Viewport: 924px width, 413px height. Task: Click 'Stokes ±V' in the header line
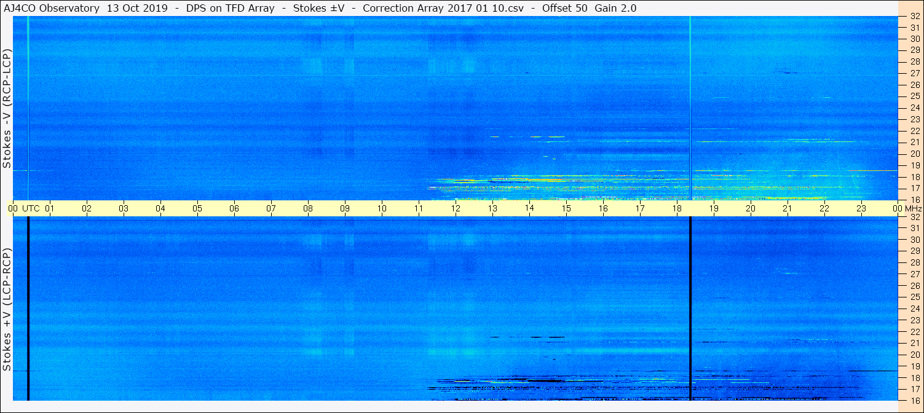coord(318,8)
